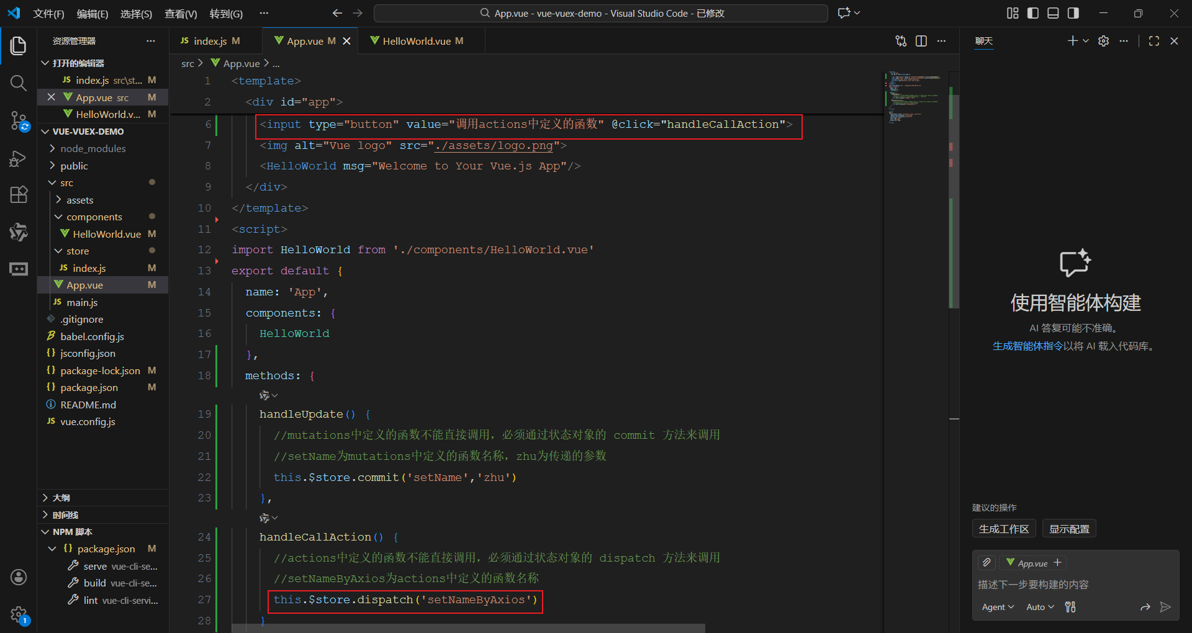Toggle the primary side bar layout button
The image size is (1192, 633).
[x=1033, y=13]
